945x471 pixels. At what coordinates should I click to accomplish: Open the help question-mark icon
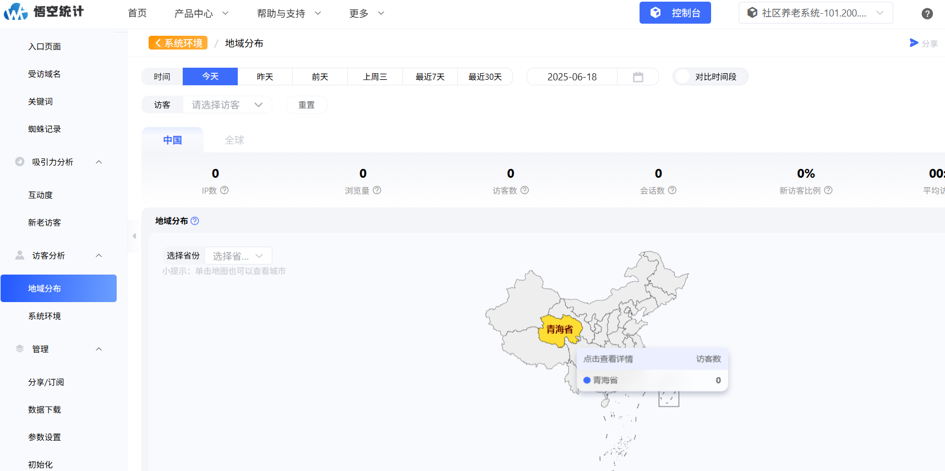coord(927,14)
